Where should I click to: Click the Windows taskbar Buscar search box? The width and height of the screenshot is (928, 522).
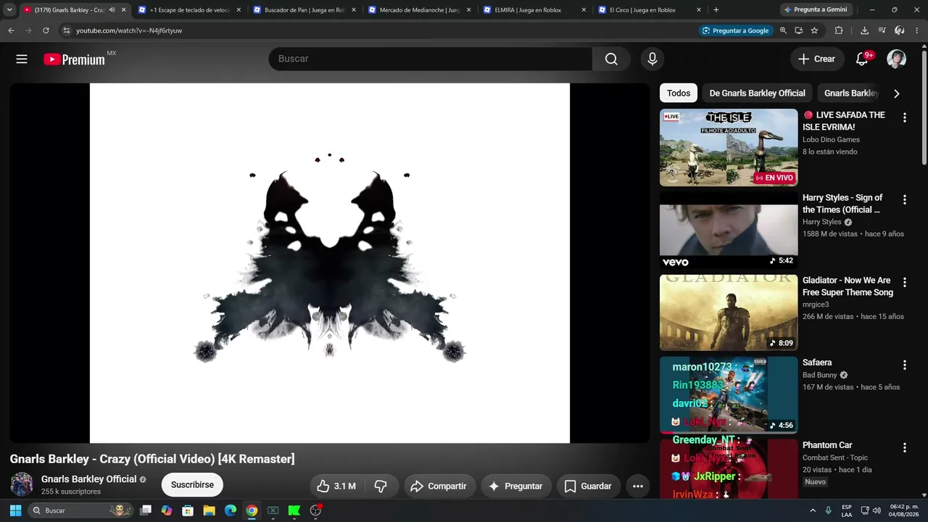tap(80, 510)
